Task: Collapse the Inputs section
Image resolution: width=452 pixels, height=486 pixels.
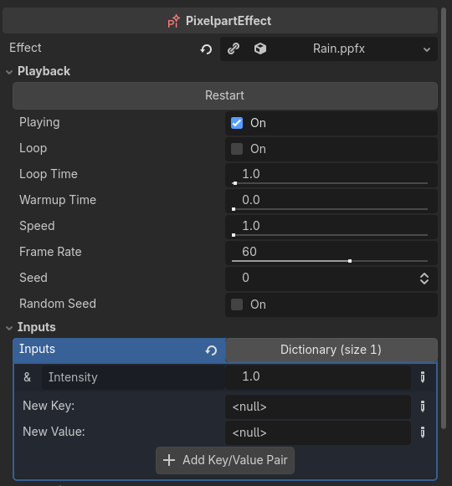Action: [x=9, y=328]
